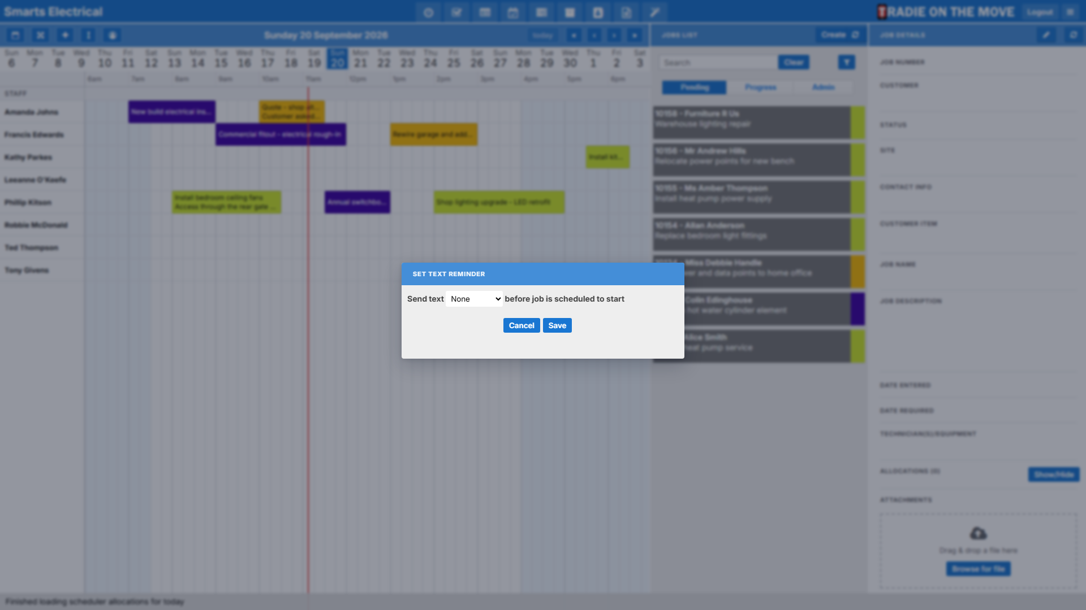
Task: Click the pencil edit icon in Job Details
Action: click(x=1046, y=35)
